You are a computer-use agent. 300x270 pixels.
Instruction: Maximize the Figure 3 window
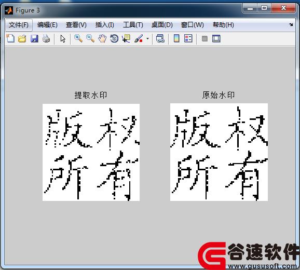coord(264,8)
